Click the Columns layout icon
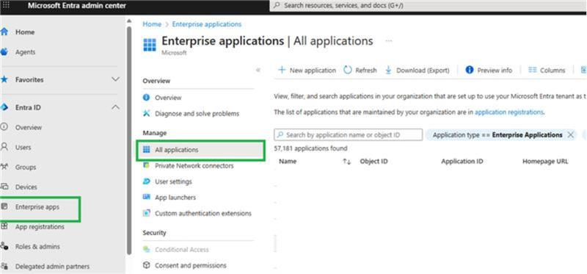 click(533, 70)
